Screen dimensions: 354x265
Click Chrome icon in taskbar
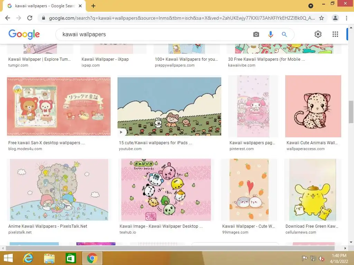coord(92,258)
